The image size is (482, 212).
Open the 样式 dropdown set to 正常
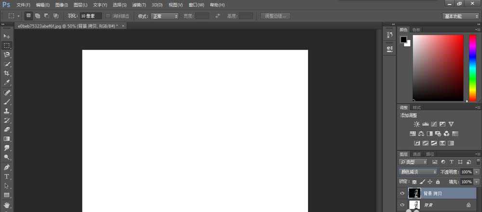(165, 16)
